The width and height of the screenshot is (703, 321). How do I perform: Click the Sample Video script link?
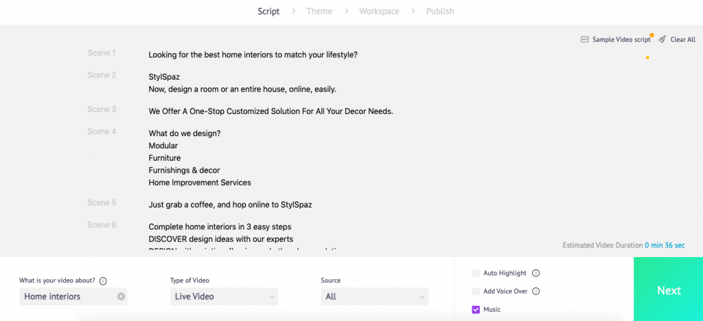click(621, 39)
